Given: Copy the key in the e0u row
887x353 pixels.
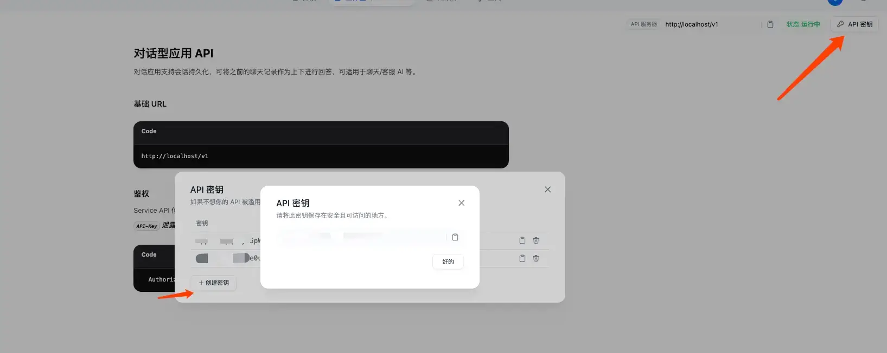Looking at the screenshot, I should pyautogui.click(x=522, y=258).
